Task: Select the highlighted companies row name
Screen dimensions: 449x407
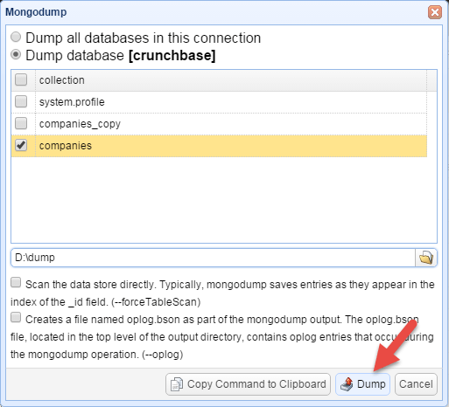Action: 66,146
